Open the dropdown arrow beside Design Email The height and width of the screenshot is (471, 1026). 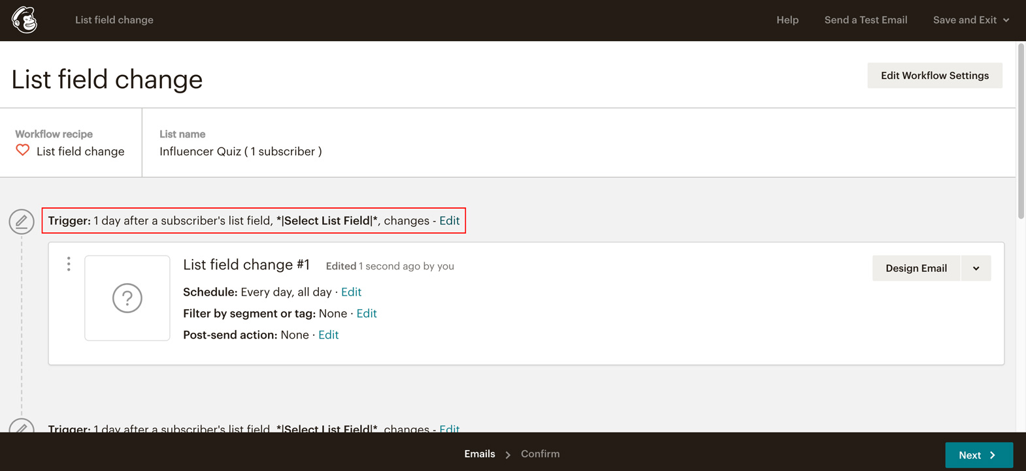976,268
